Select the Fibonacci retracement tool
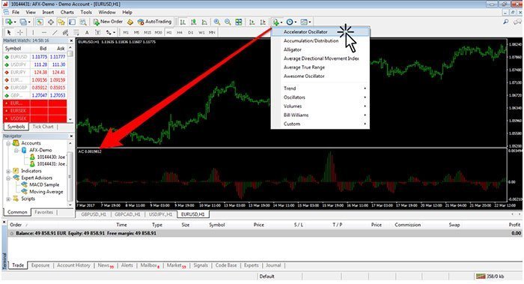524x284 pixels. [x=76, y=32]
